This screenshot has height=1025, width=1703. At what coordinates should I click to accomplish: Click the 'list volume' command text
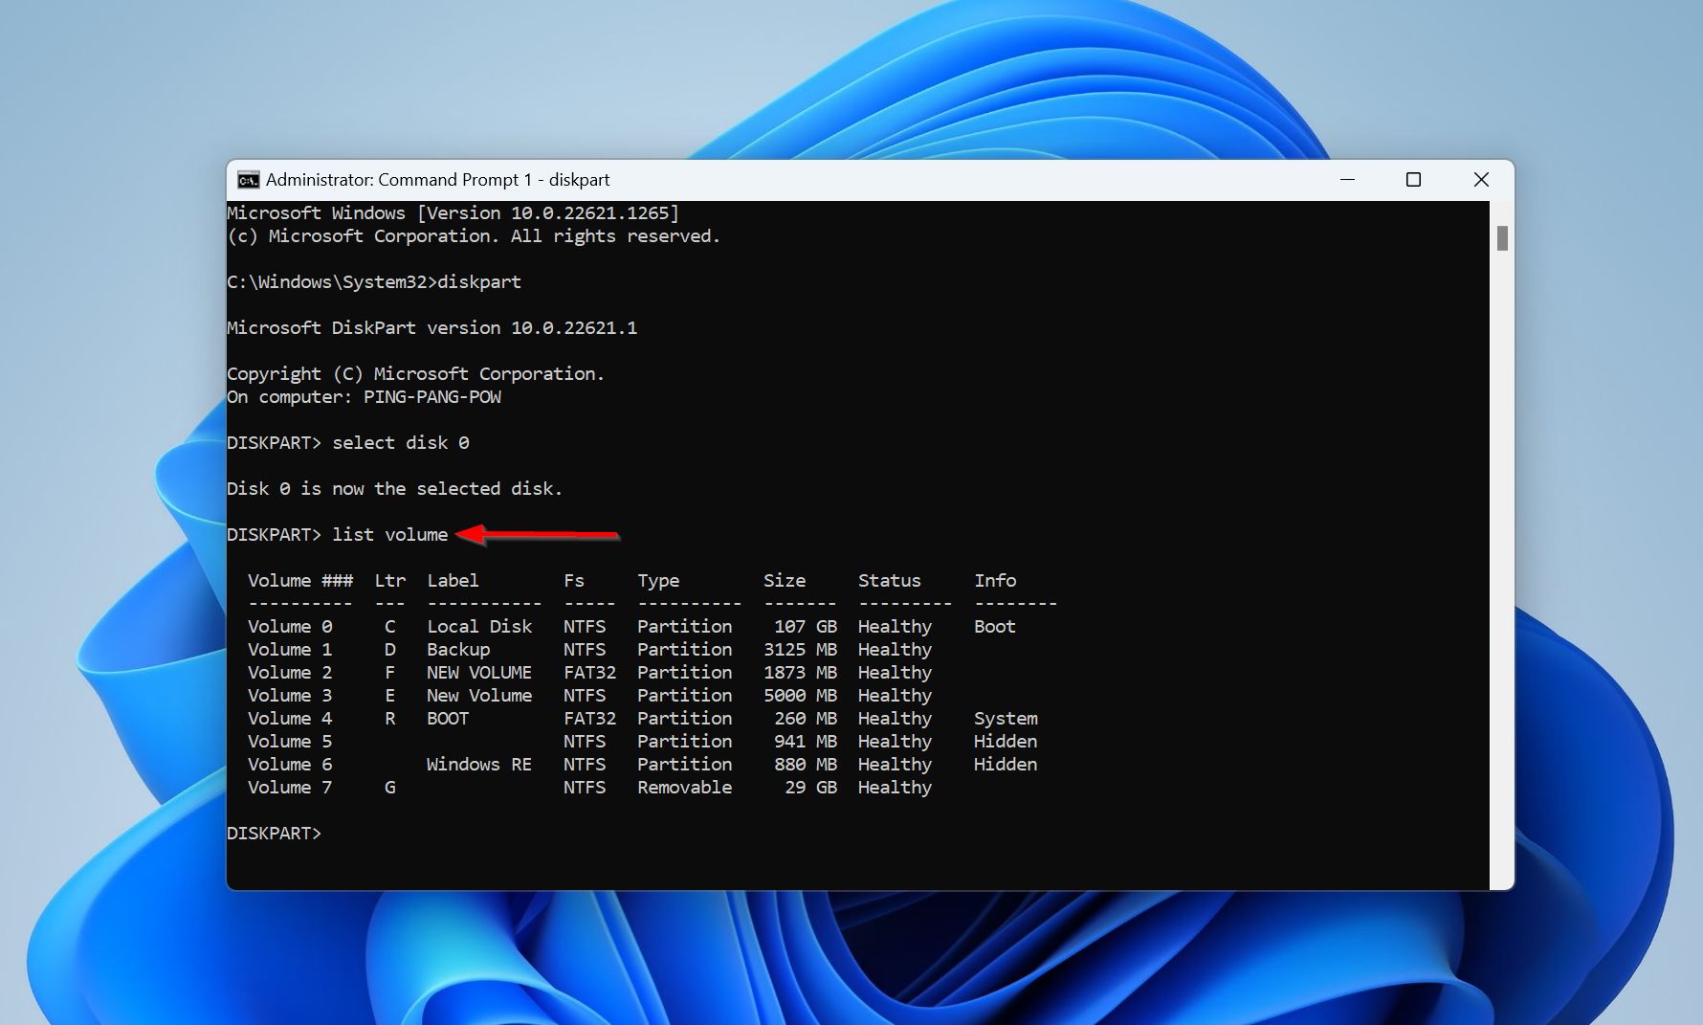[x=390, y=535]
